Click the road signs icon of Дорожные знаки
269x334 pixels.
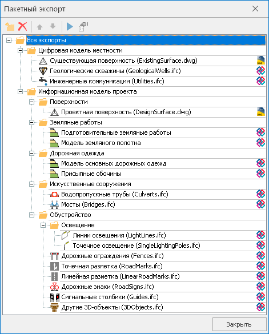[x=54, y=287]
